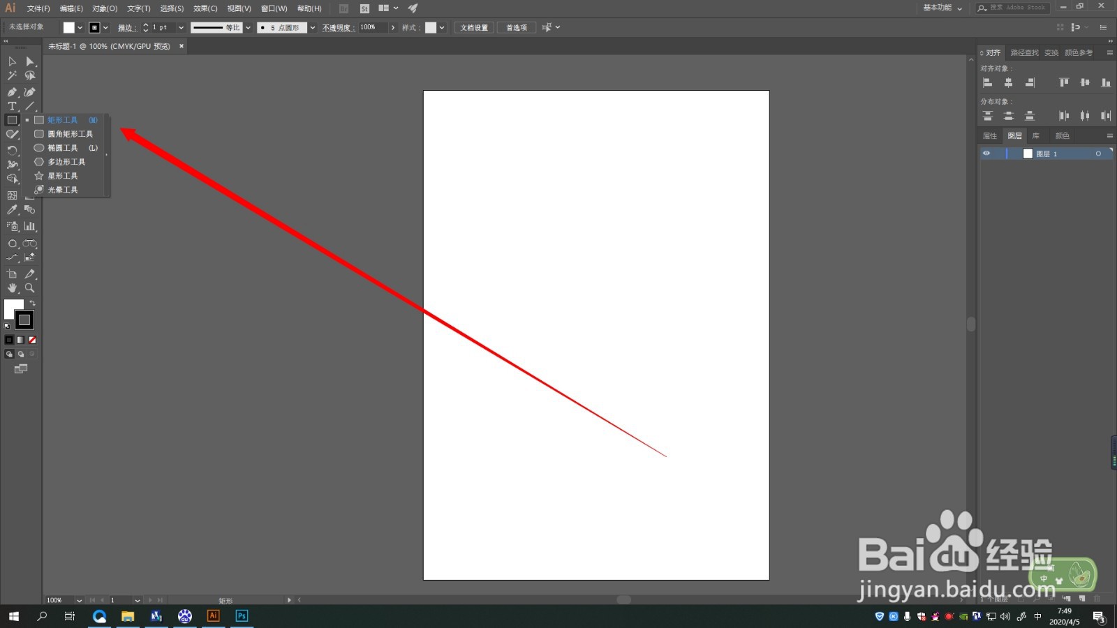The image size is (1117, 628).
Task: Select the Eyedropper tool
Action: pos(12,209)
